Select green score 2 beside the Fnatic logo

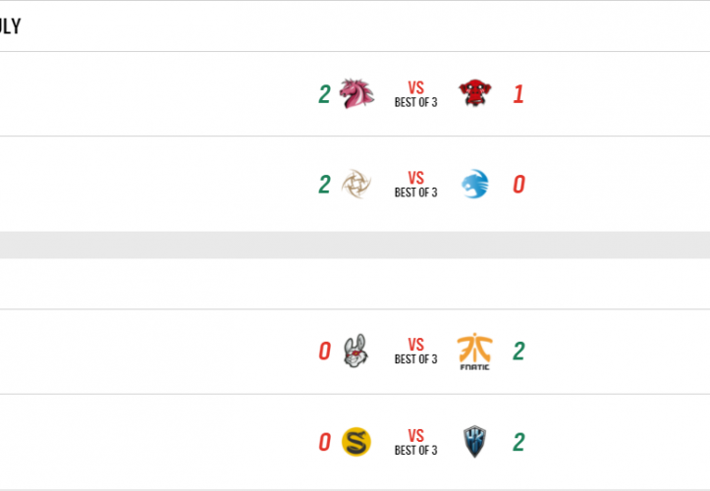point(519,351)
